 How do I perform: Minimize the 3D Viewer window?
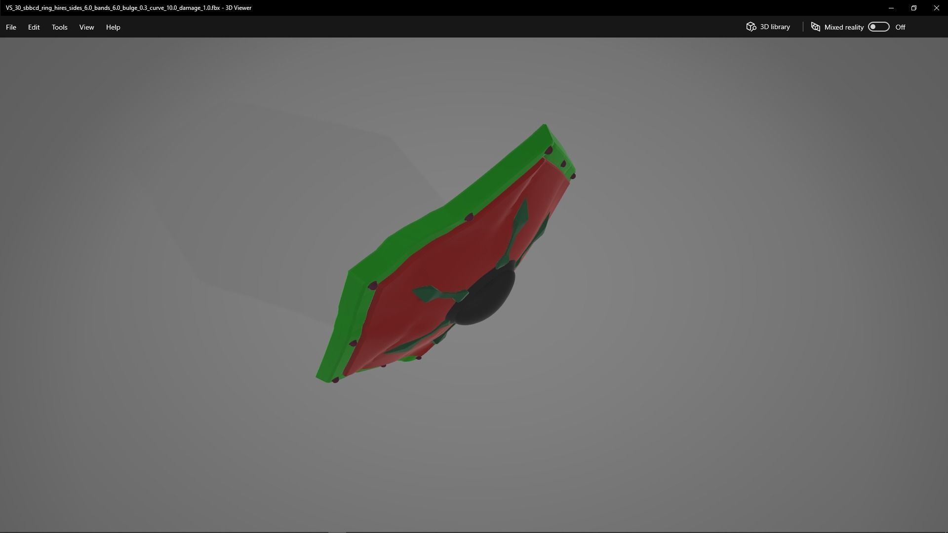tap(891, 8)
